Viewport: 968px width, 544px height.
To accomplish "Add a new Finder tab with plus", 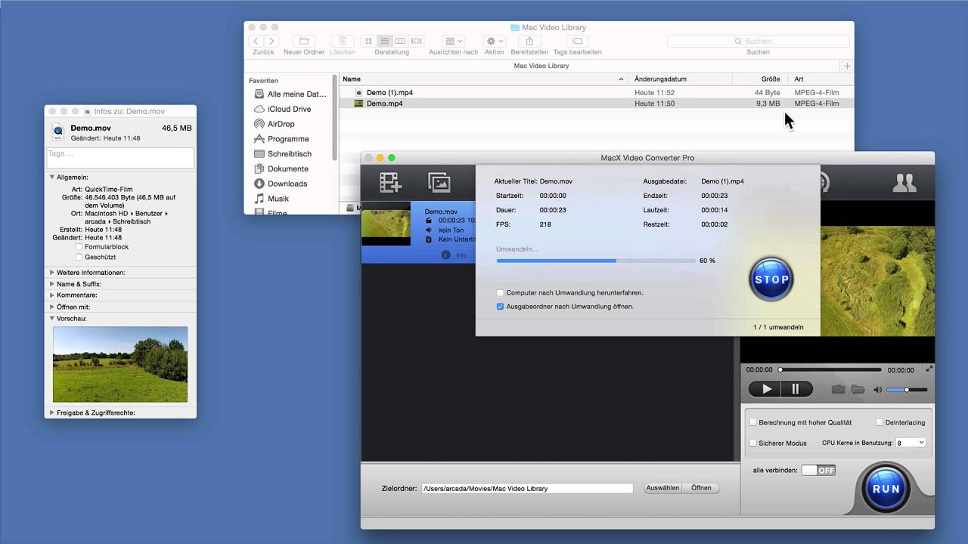I will [847, 66].
